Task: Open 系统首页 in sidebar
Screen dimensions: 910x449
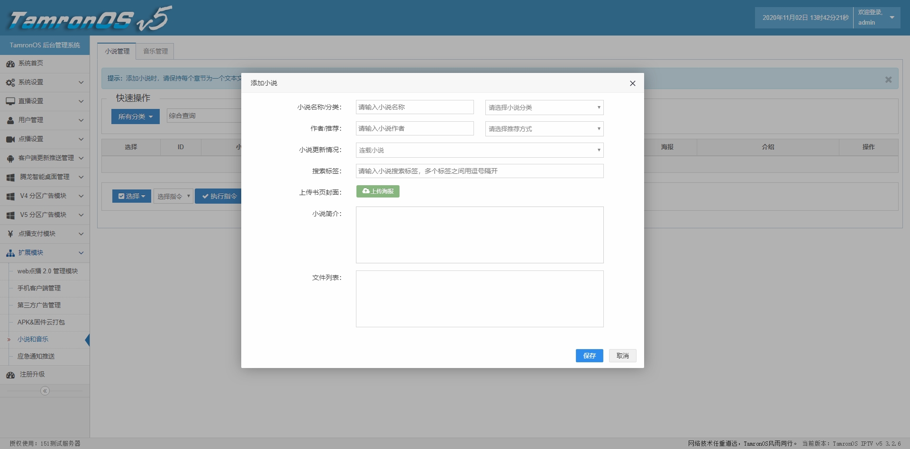Action: [45, 63]
